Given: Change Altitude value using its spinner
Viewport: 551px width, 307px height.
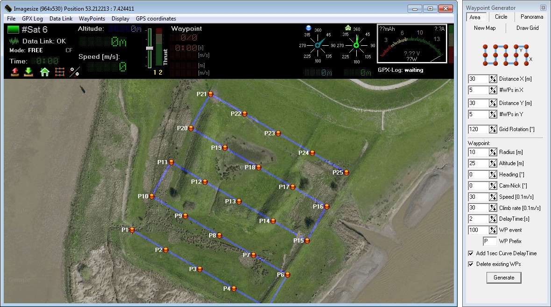Looking at the screenshot, I should (493, 163).
